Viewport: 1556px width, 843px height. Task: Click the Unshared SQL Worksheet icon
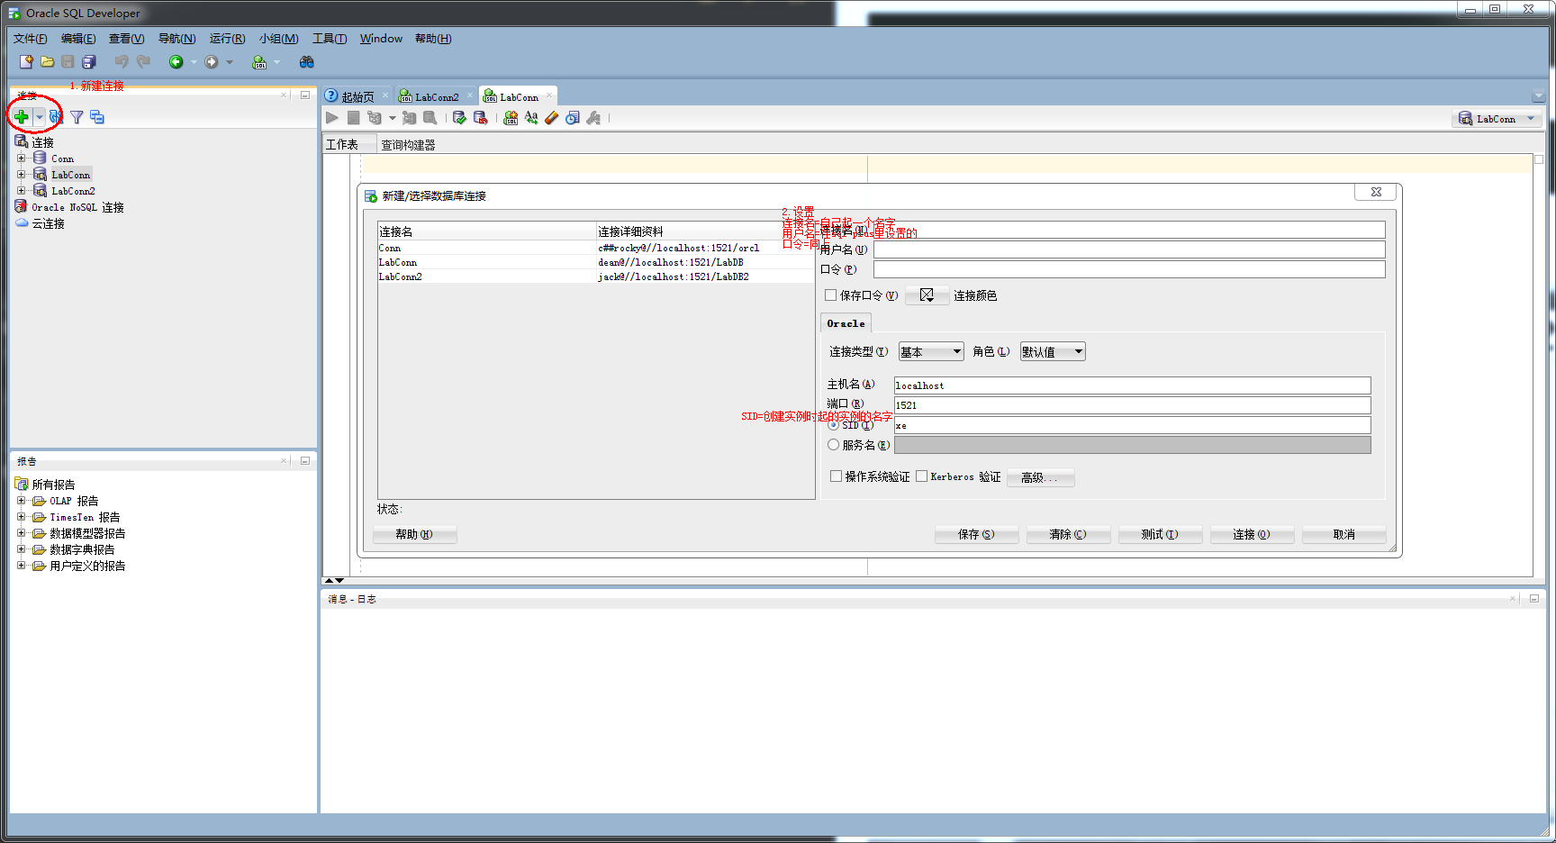pos(511,118)
